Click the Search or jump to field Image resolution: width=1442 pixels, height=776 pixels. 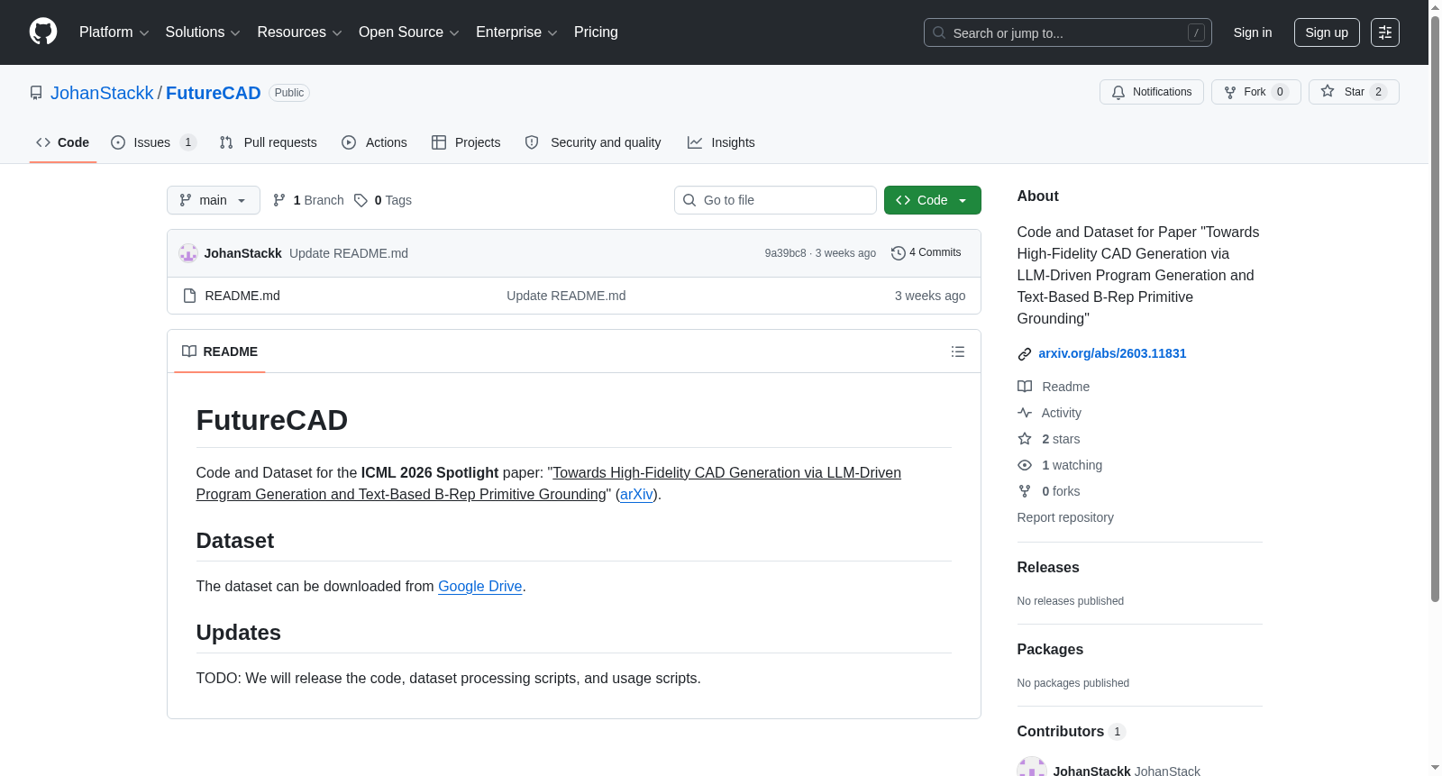click(x=1068, y=32)
